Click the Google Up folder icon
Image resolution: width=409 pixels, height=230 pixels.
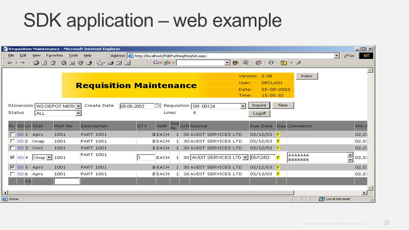284,63
